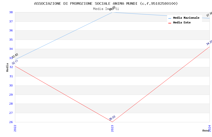Screen dimensions: 212x137
Task: Click the blue Media Nazionale legend swatch
Action: click(170, 18)
